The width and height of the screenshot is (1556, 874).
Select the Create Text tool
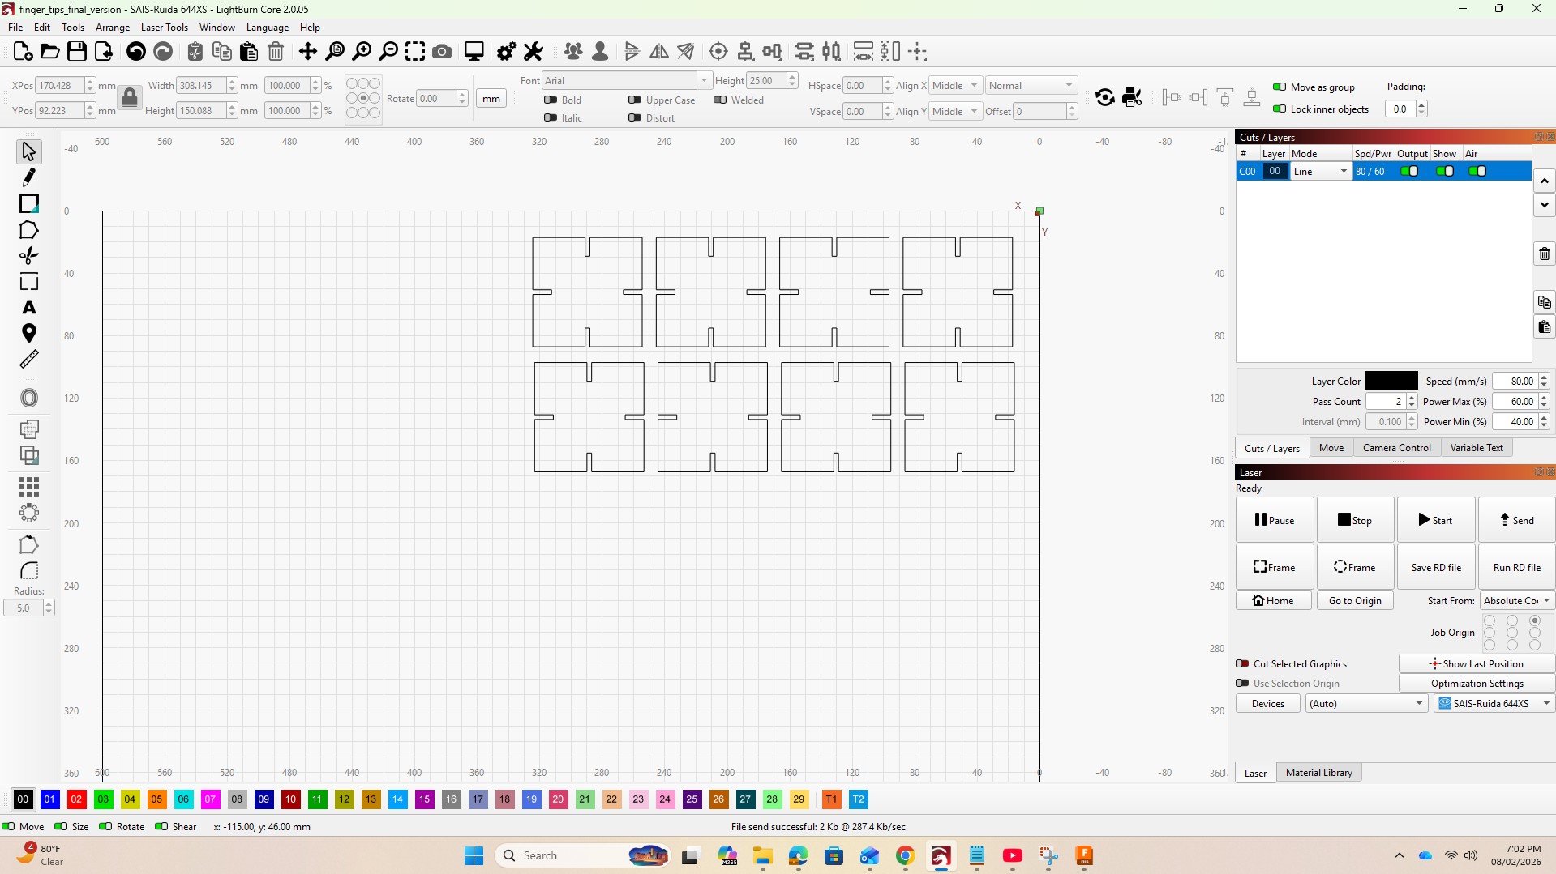29,308
